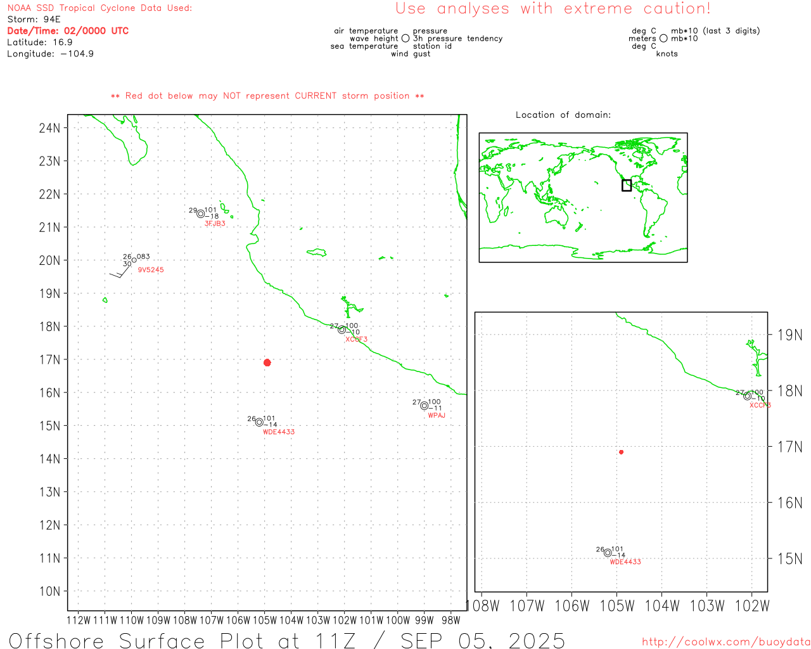Click 'air temperature' legend label

(366, 31)
